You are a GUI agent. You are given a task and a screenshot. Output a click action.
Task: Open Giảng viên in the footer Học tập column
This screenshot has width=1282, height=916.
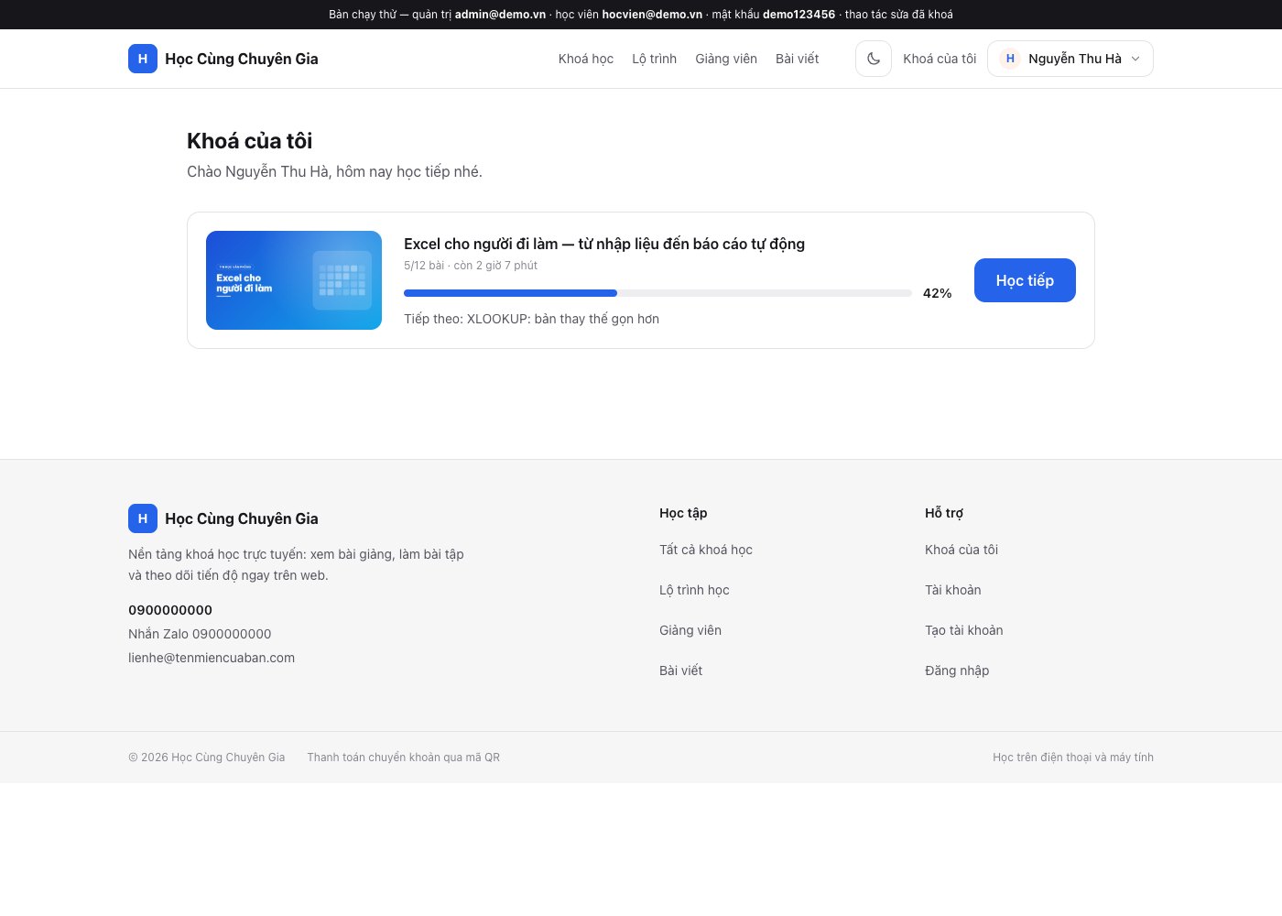pyautogui.click(x=690, y=630)
